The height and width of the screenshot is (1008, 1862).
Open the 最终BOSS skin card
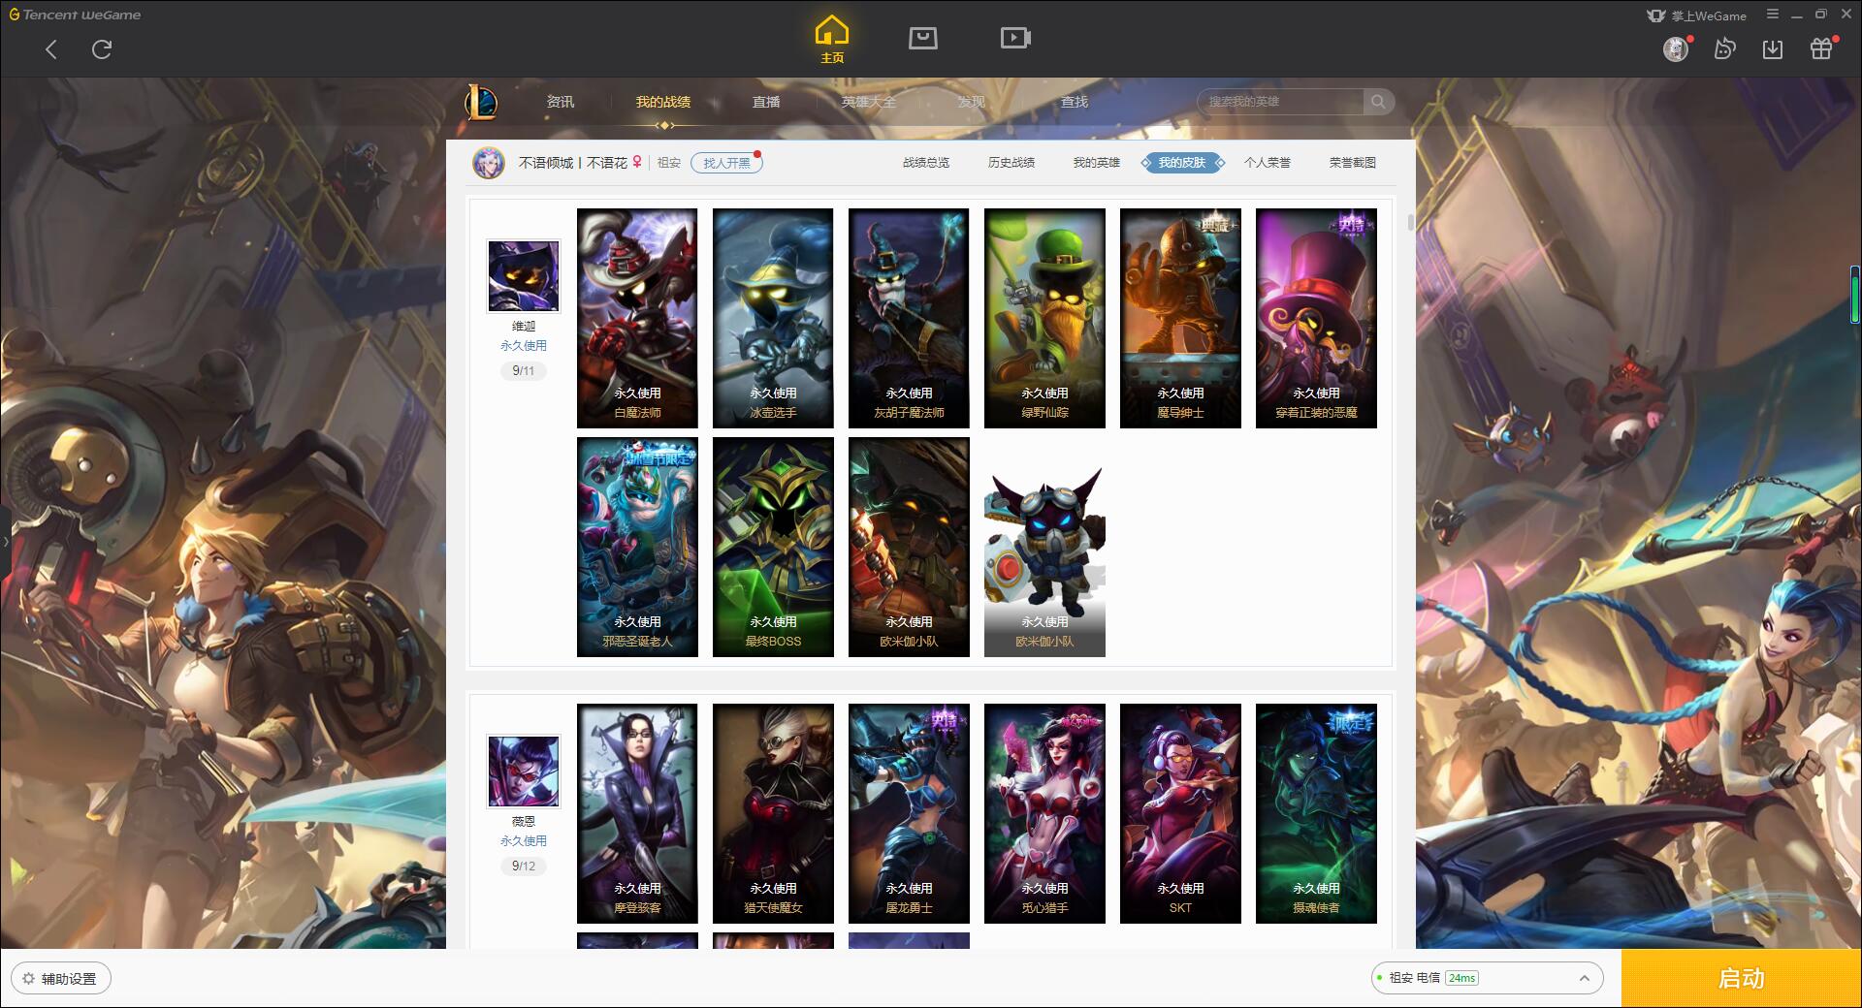773,547
